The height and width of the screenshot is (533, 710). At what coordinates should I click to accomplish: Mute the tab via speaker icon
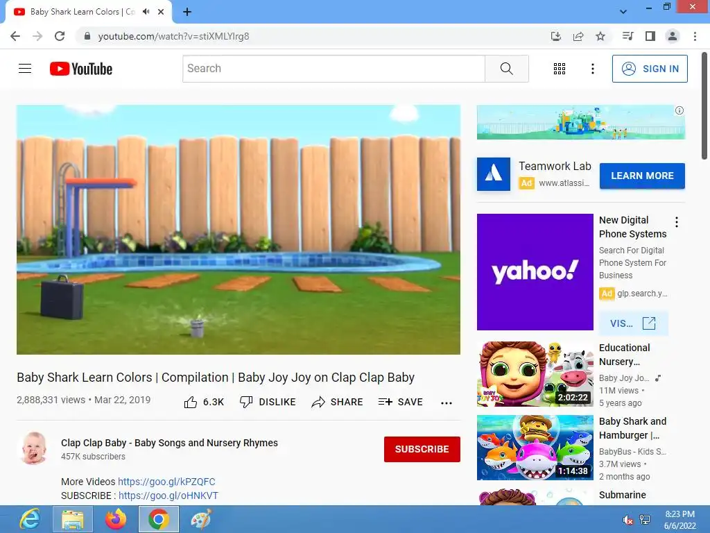point(146,12)
